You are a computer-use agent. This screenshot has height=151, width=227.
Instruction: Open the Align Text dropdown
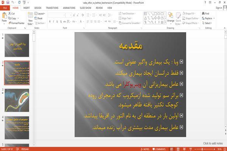pos(125,18)
